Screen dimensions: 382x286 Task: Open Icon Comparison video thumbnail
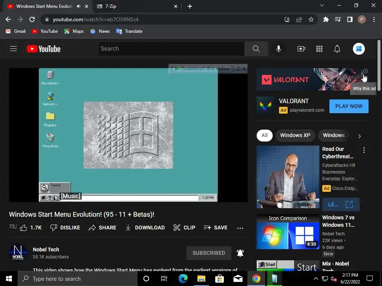pos(288,232)
